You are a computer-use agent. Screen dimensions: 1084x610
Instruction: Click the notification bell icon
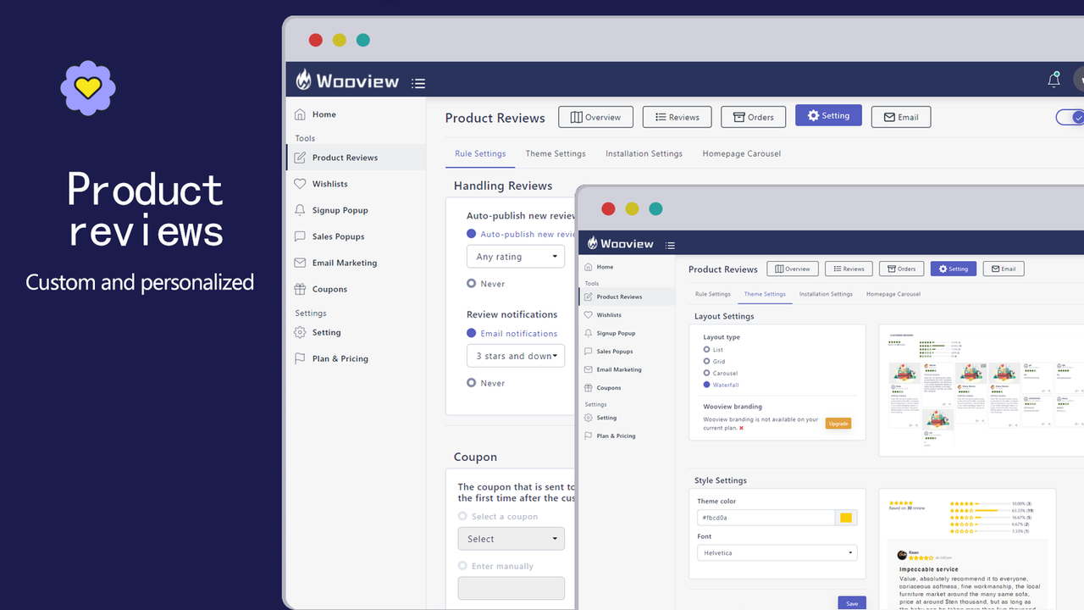(1054, 78)
